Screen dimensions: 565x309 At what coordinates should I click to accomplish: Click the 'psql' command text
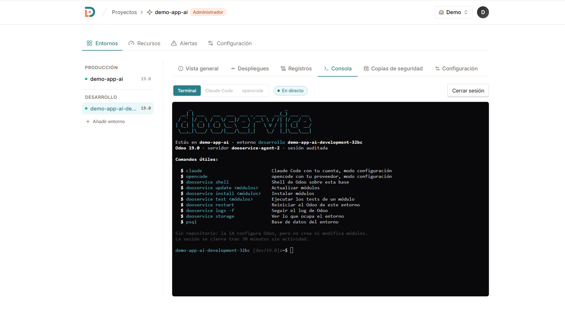pos(191,222)
